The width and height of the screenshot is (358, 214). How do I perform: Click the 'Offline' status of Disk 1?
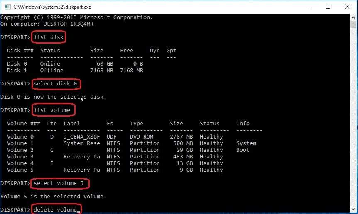coord(51,70)
